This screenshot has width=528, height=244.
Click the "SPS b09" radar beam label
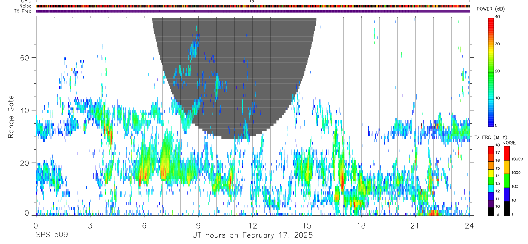pos(51,235)
